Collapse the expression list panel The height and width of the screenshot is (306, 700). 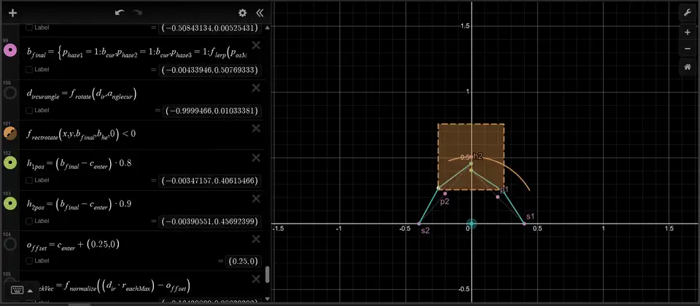[260, 13]
